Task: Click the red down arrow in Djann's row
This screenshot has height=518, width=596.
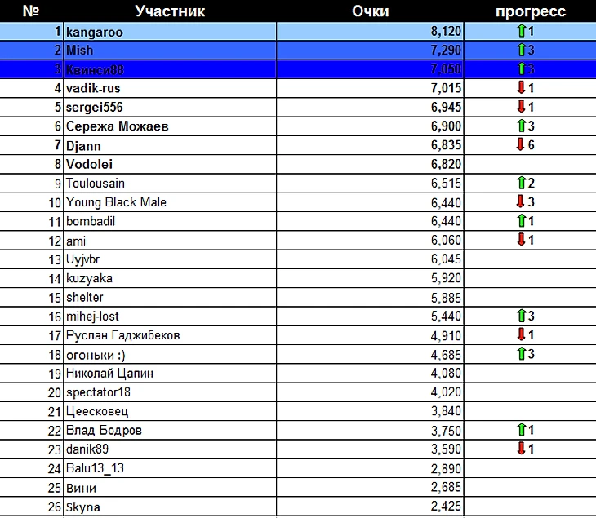Action: (x=519, y=145)
